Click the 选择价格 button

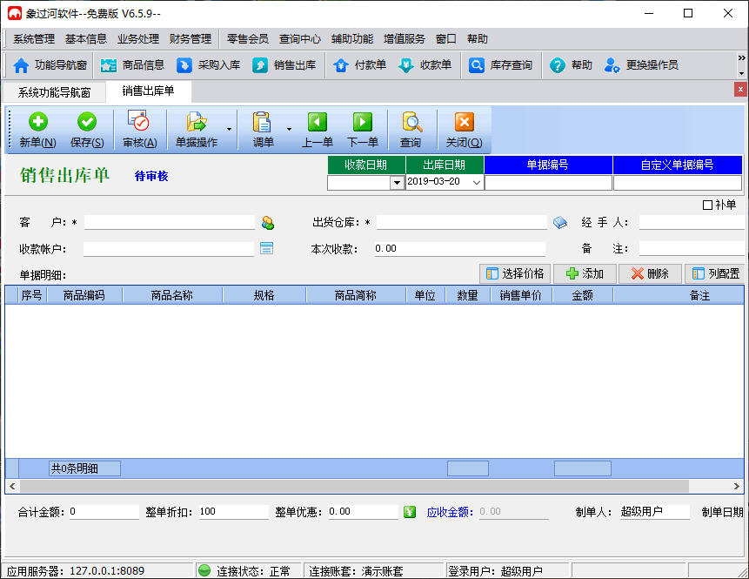515,273
